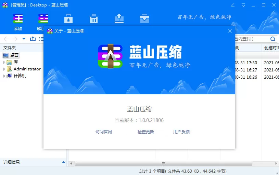Click the upload arrow toolbar icon
279x175 pixels.
(119, 18)
